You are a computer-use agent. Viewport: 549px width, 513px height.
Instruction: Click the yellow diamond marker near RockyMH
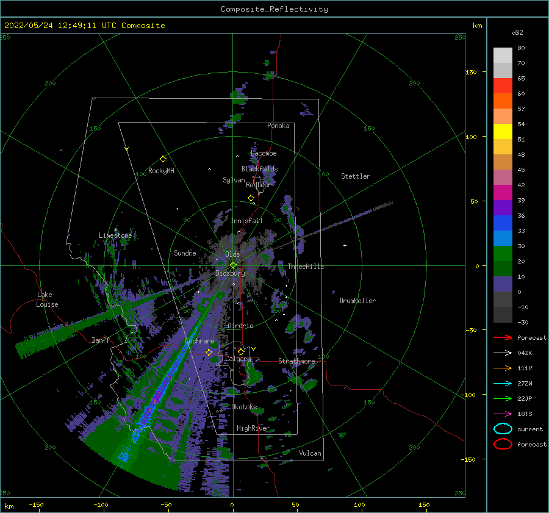pyautogui.click(x=163, y=159)
